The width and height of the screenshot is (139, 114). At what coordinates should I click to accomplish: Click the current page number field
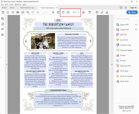point(43,12)
